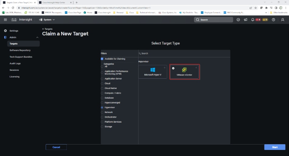Click the target type Search field
The image size is (289, 156).
(x=184, y=53)
